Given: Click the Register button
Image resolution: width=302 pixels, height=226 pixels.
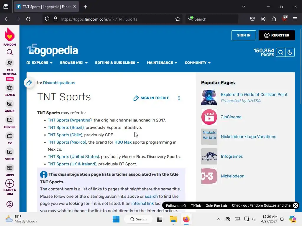Looking at the screenshot, I should pyautogui.click(x=277, y=35).
